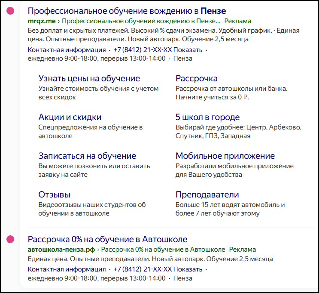
Task: Open Контактная информация for the автошкола-пенза.рф ad
Action: tap(67, 269)
